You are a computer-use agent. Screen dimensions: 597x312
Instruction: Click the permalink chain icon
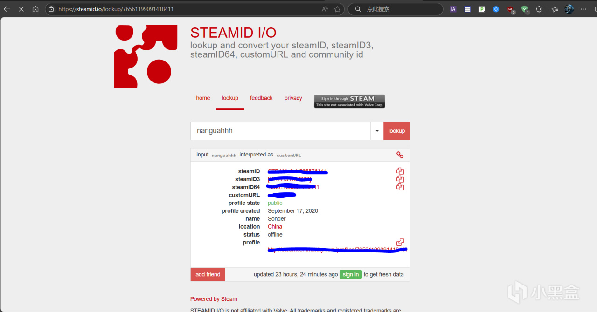click(x=400, y=155)
